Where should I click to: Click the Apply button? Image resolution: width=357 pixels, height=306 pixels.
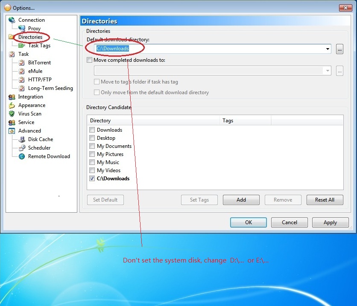coord(331,222)
